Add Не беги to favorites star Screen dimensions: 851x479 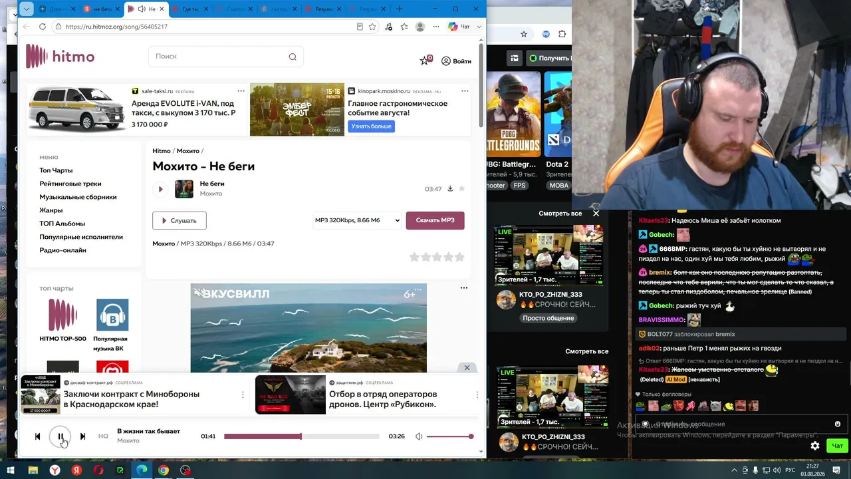[462, 189]
